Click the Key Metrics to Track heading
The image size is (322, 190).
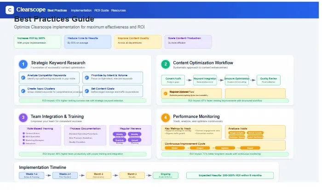click(178, 129)
